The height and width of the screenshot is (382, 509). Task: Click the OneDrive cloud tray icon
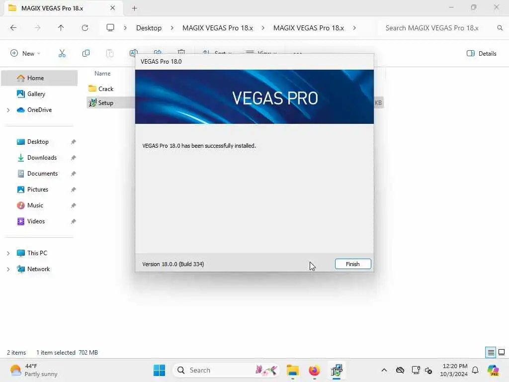pos(400,370)
